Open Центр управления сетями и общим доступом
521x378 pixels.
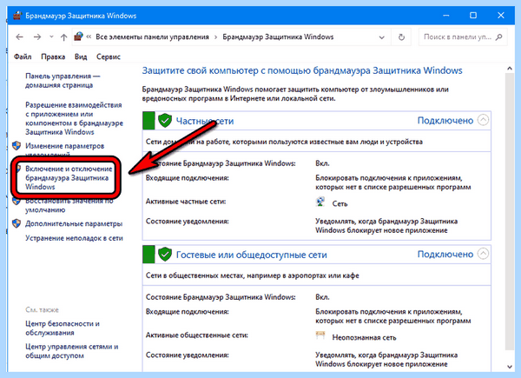pos(72,351)
